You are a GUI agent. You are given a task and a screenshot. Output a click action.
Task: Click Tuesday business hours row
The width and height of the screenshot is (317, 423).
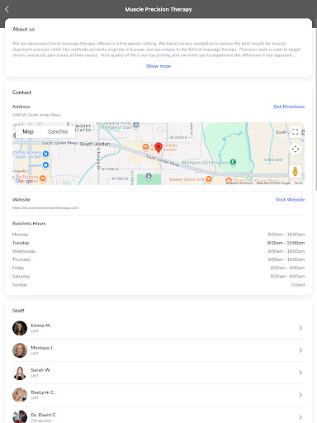(x=158, y=243)
